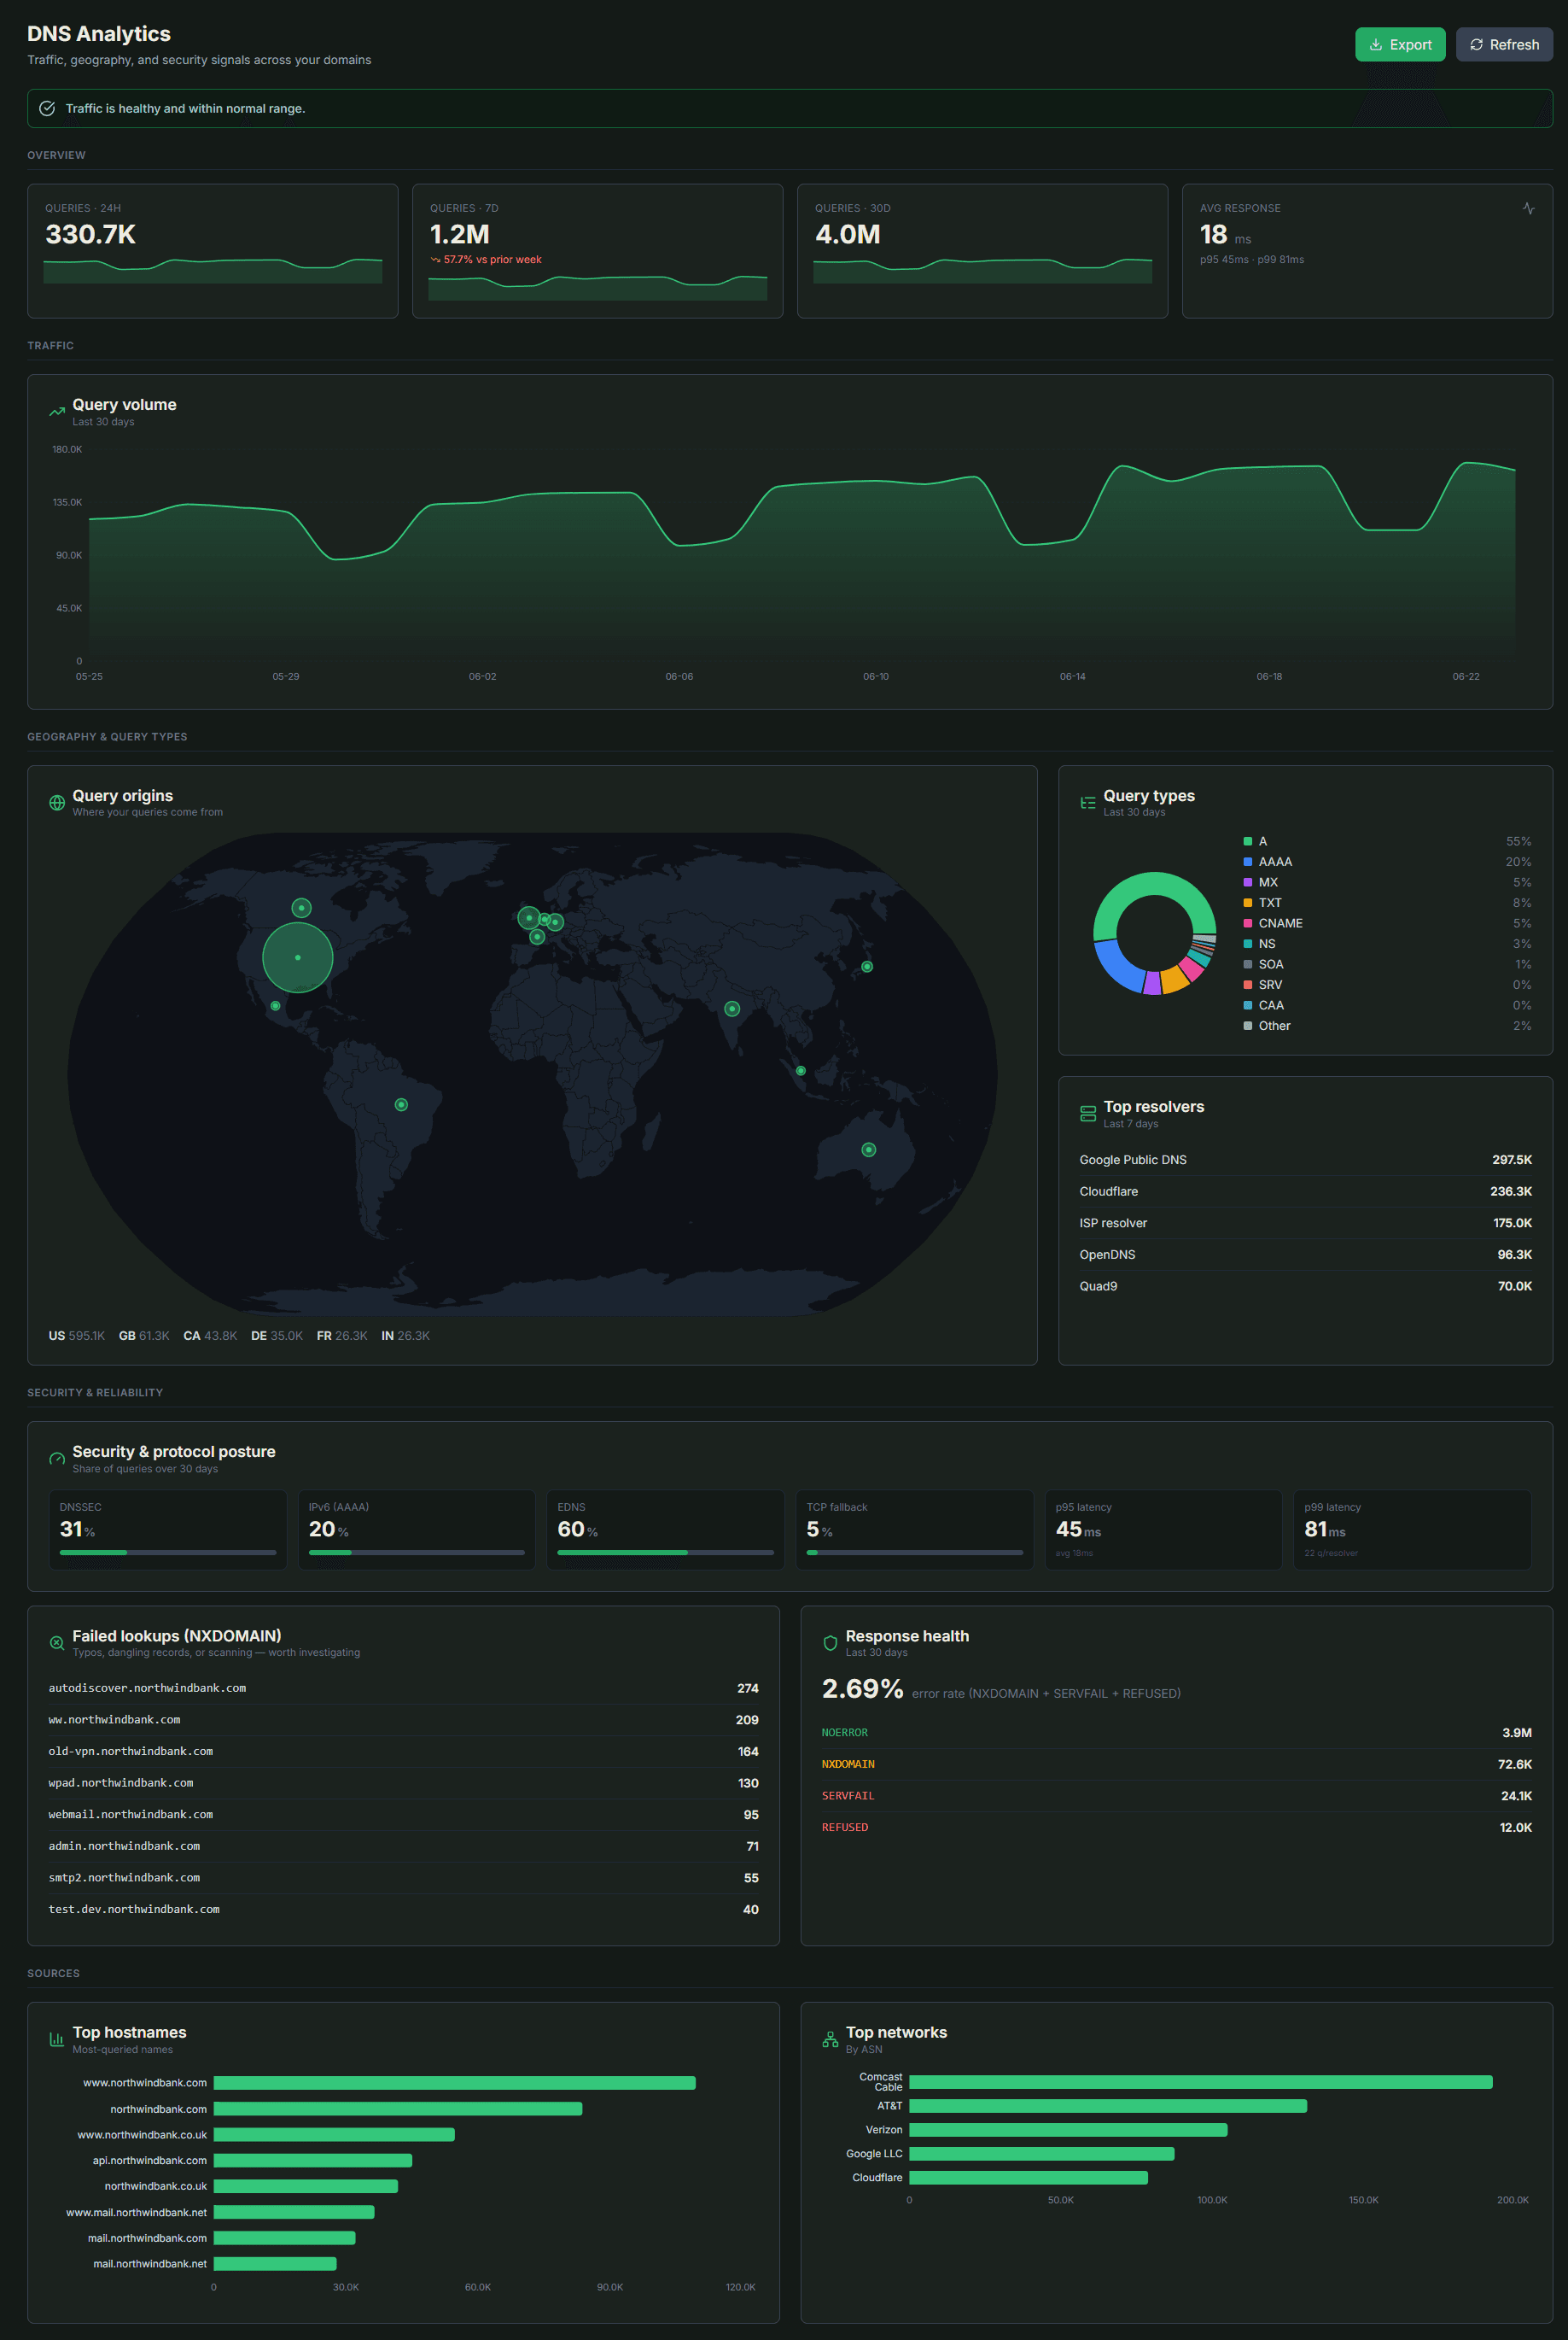Viewport: 1568px width, 2340px height.
Task: Click the list icon beside Query types
Action: [x=1088, y=802]
